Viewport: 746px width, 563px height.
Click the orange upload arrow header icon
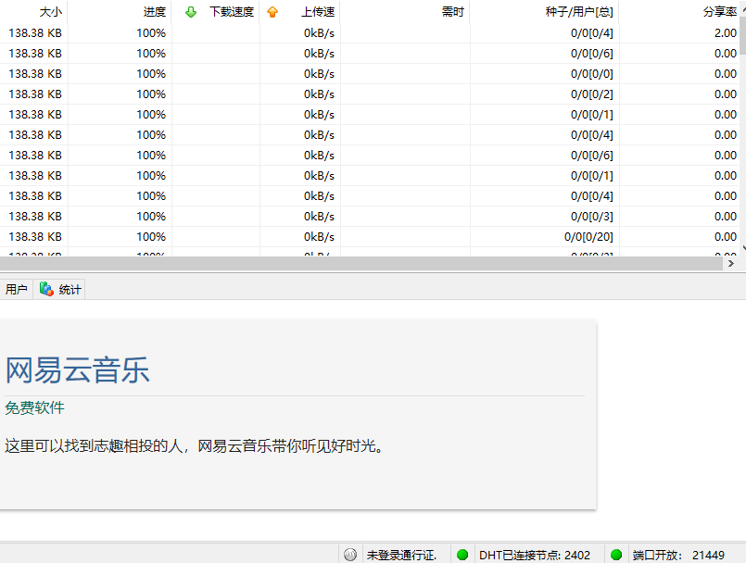click(272, 12)
